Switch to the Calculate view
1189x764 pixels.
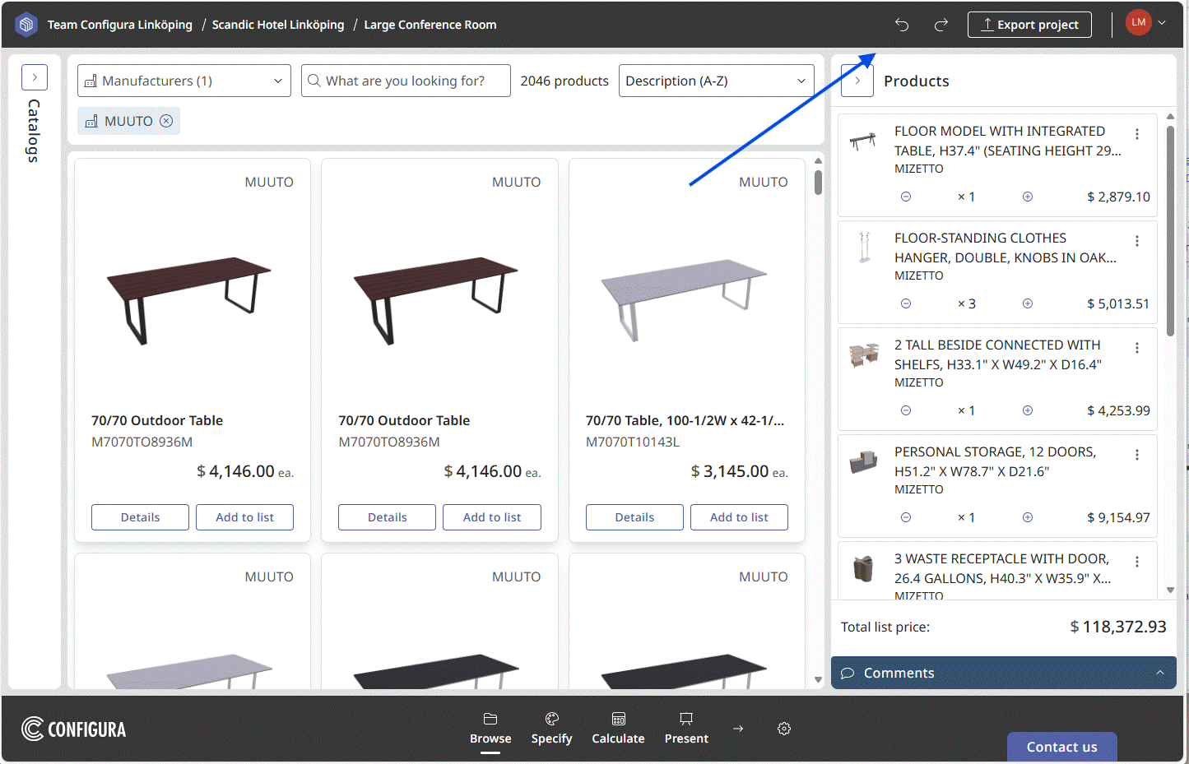[x=618, y=729]
